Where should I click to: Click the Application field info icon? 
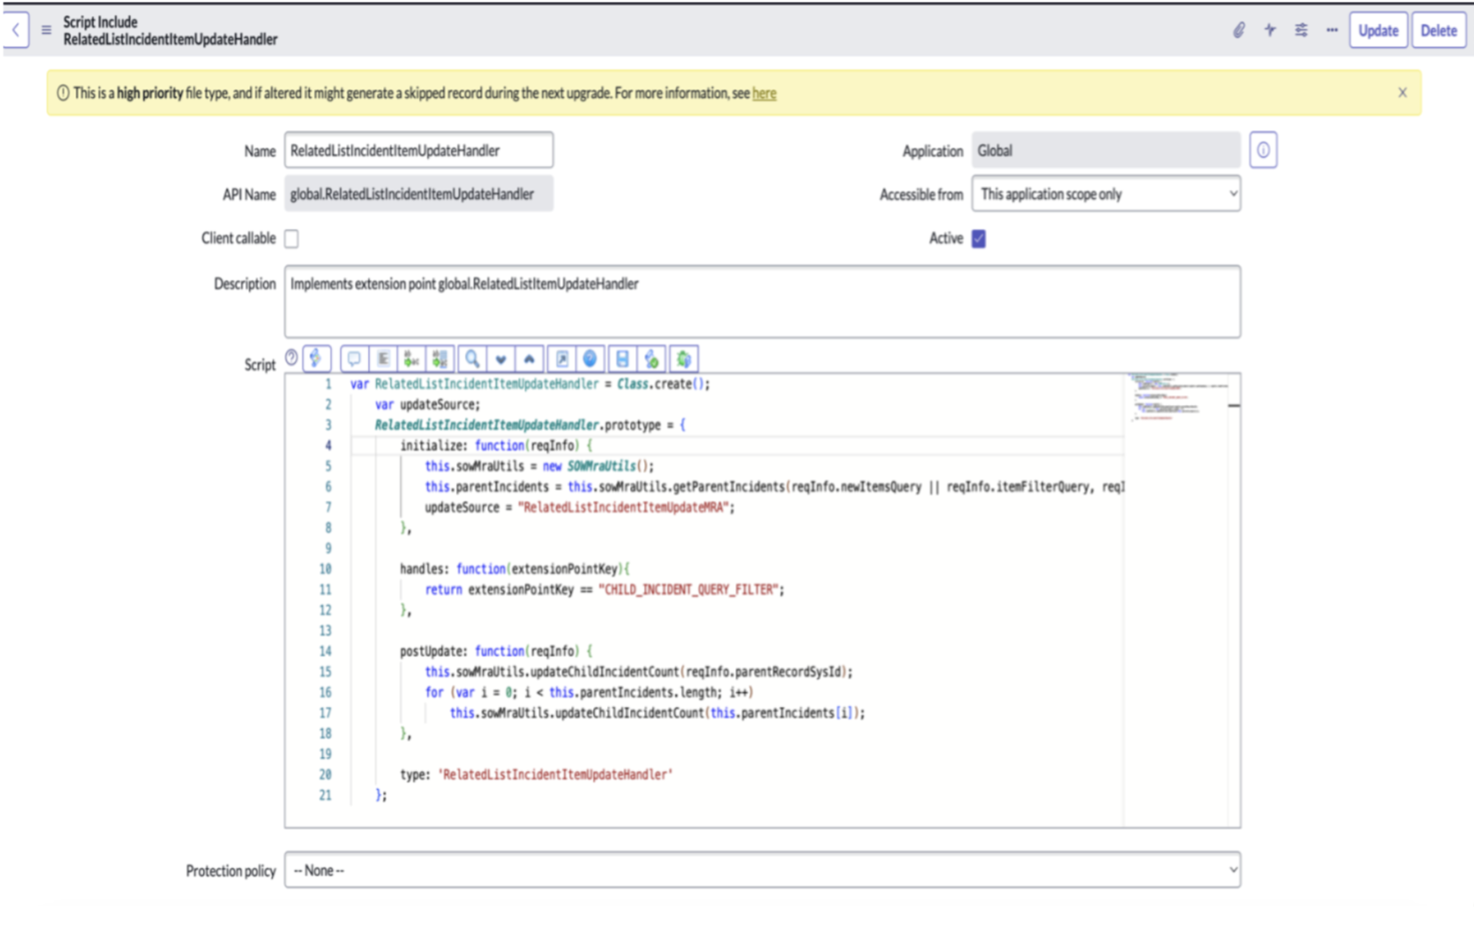pos(1263,150)
